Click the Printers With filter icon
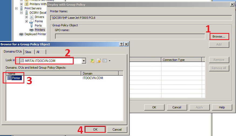 click(26, 4)
